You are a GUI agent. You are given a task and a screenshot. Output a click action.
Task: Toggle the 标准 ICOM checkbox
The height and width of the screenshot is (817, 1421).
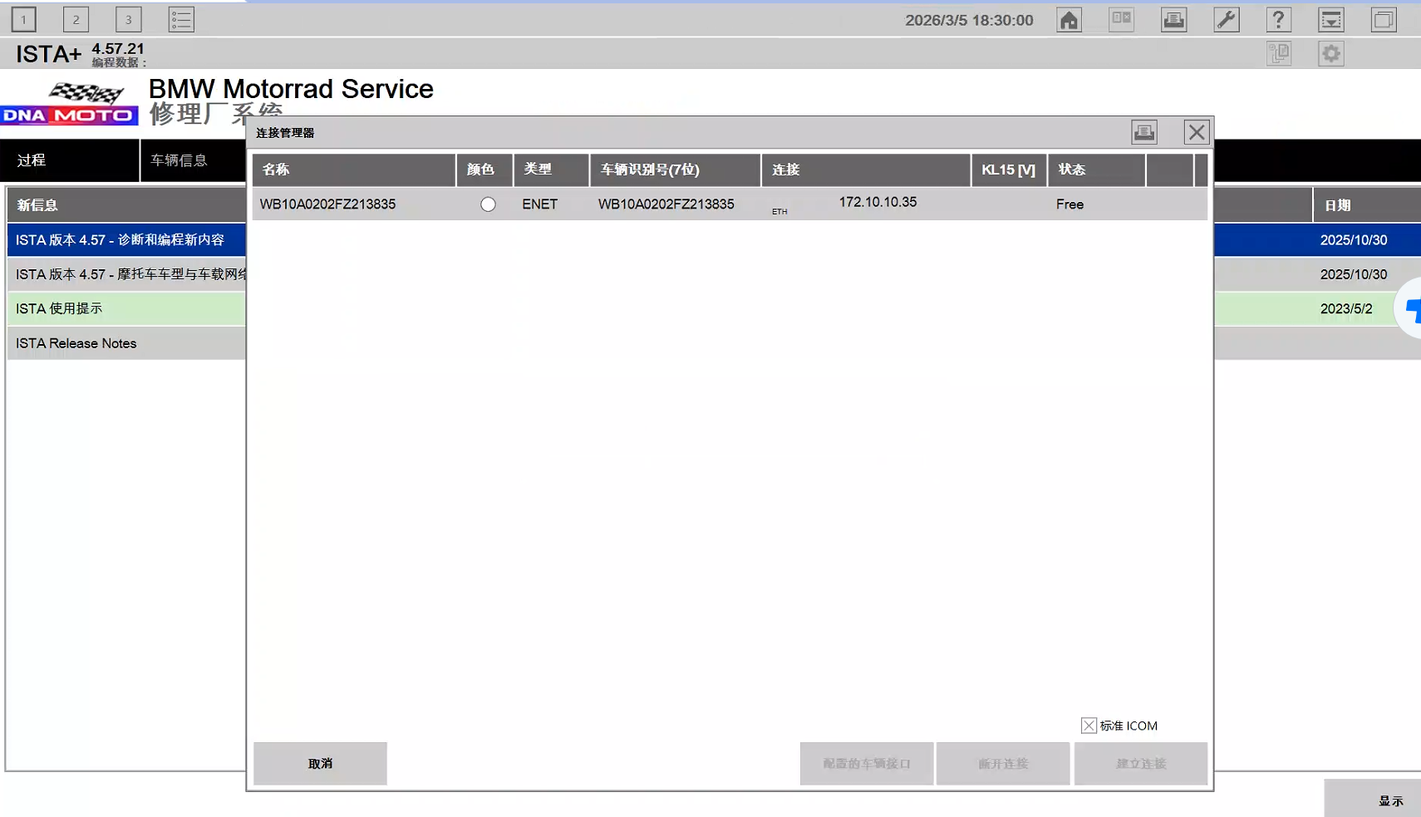1089,726
